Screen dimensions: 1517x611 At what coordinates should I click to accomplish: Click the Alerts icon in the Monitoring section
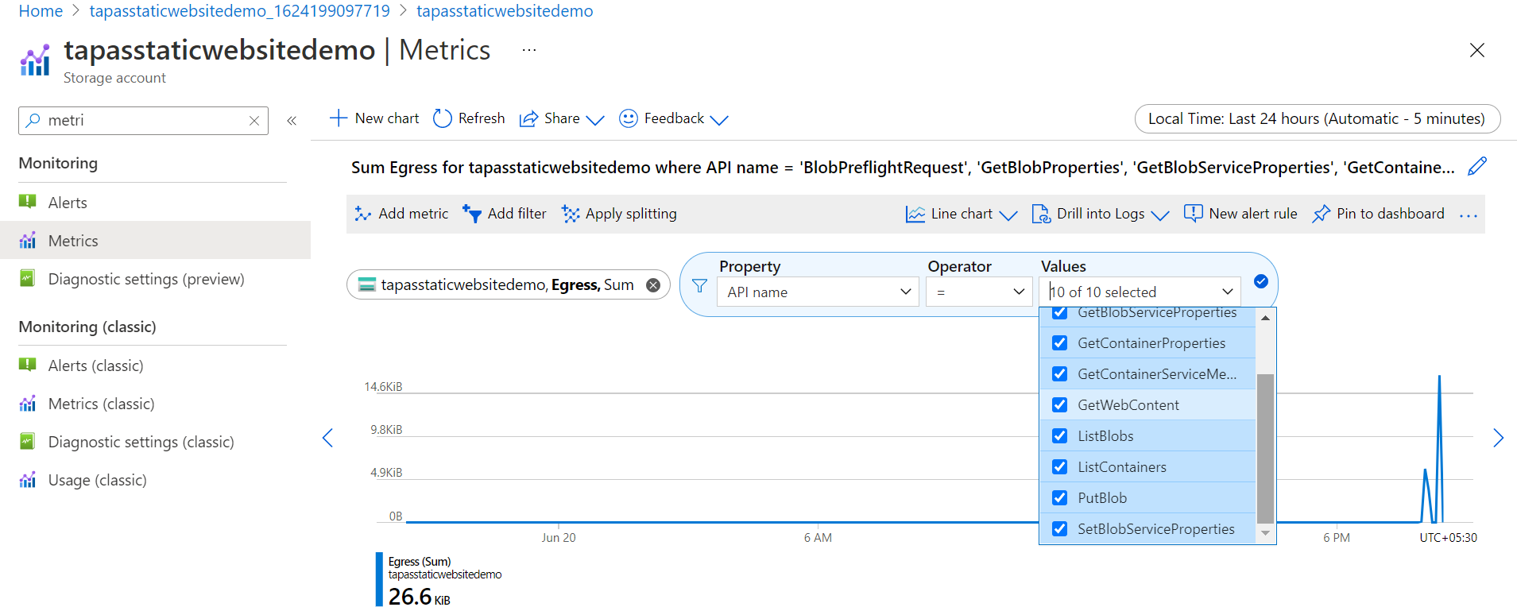28,202
